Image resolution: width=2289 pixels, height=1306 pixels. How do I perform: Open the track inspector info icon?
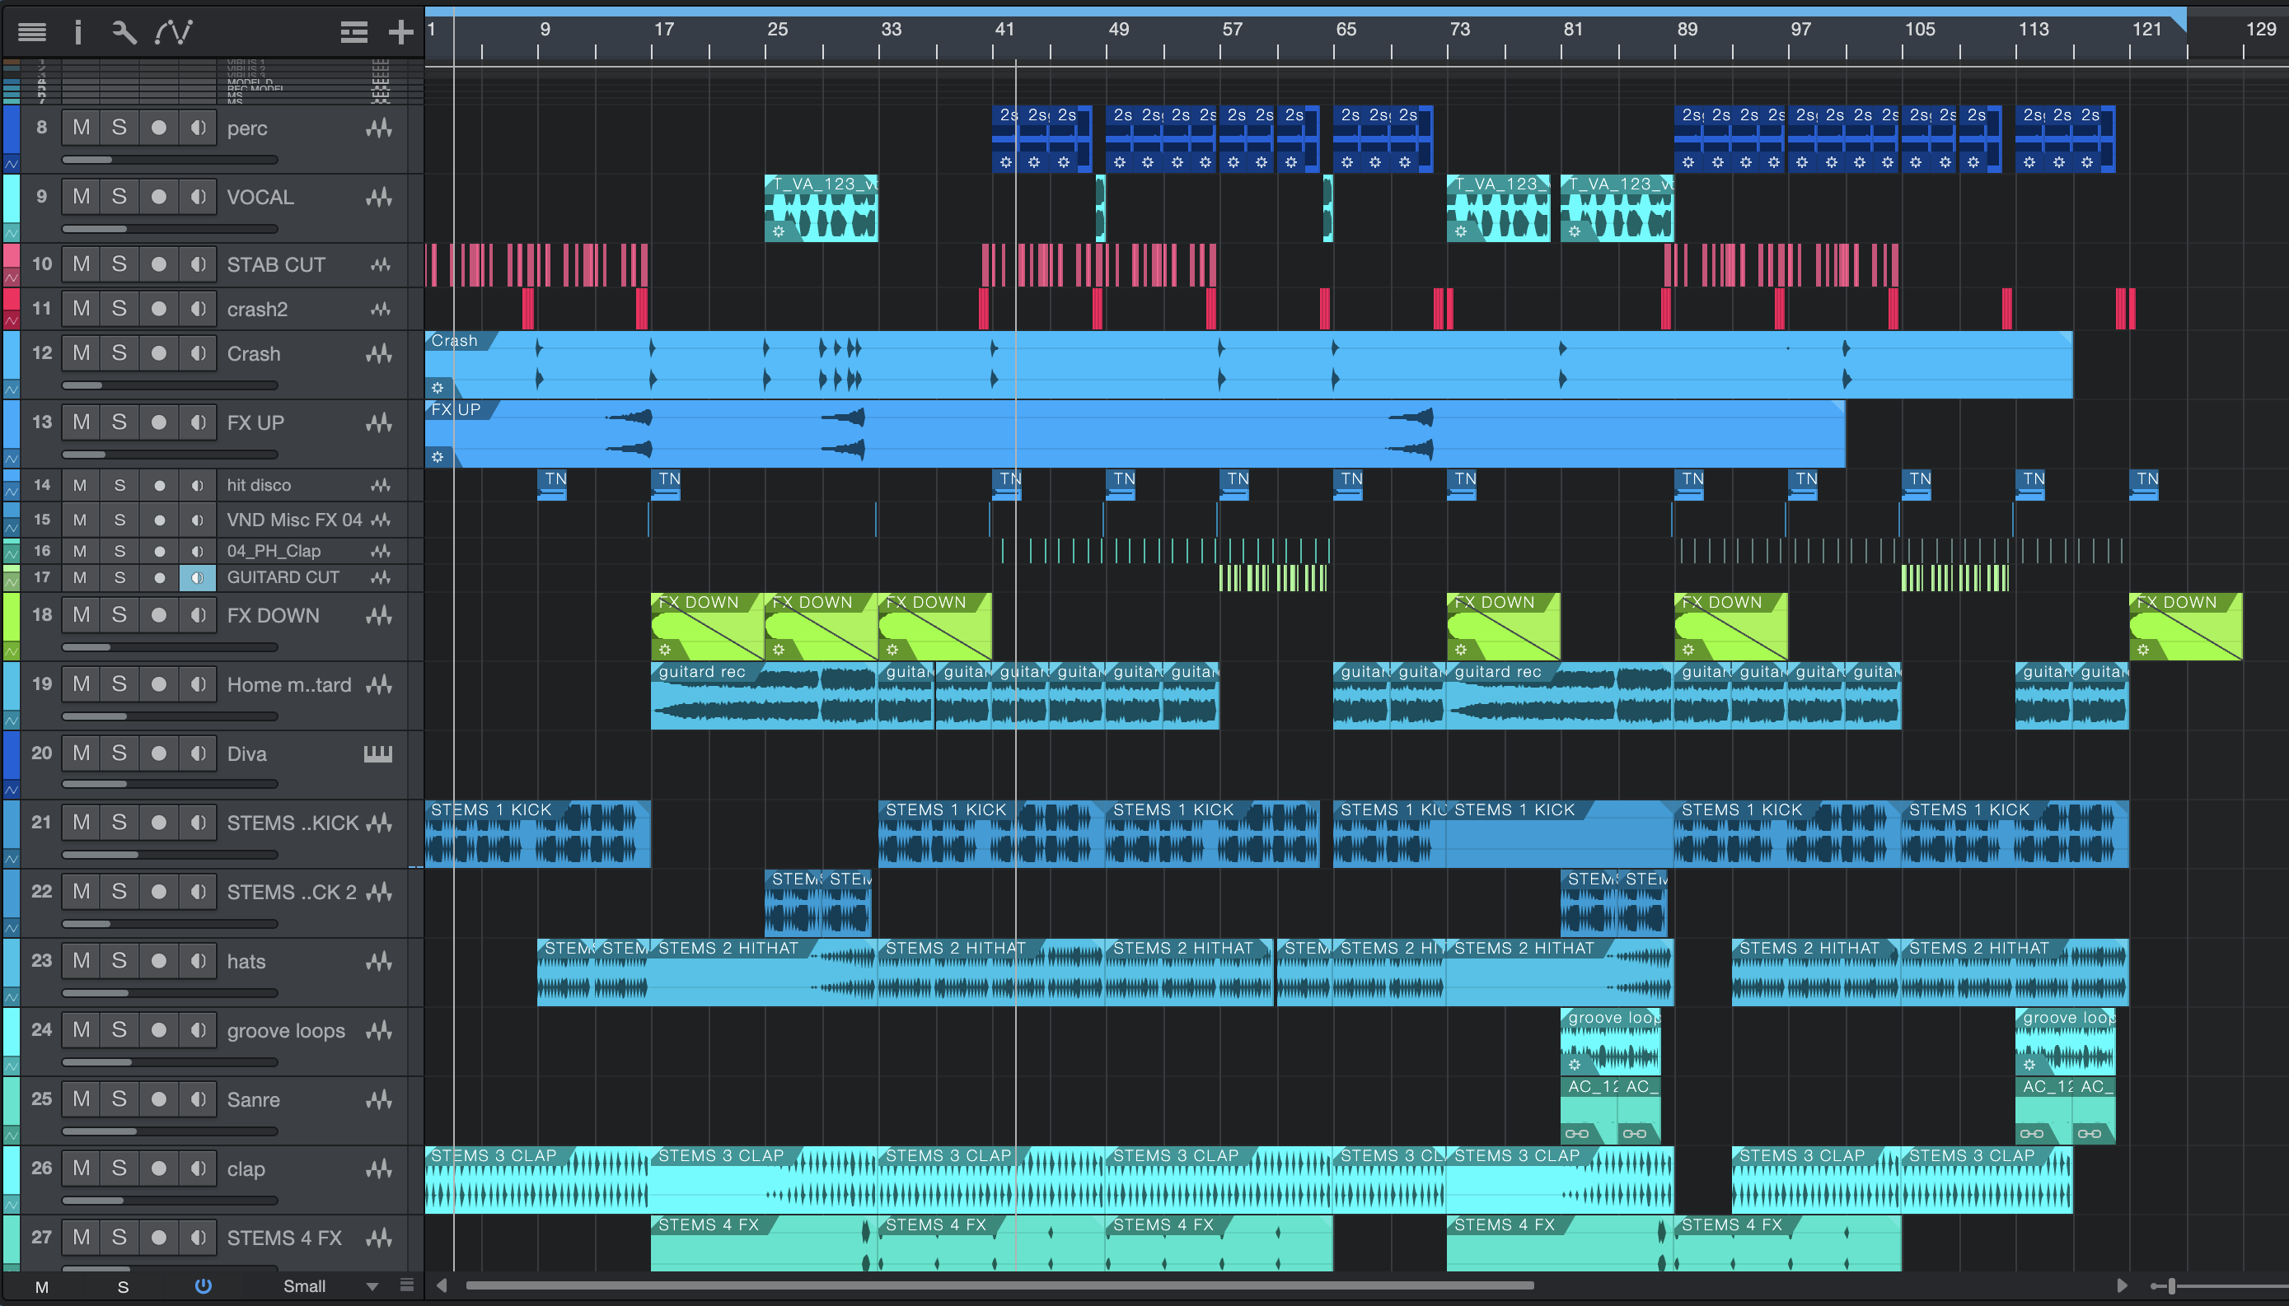click(78, 32)
